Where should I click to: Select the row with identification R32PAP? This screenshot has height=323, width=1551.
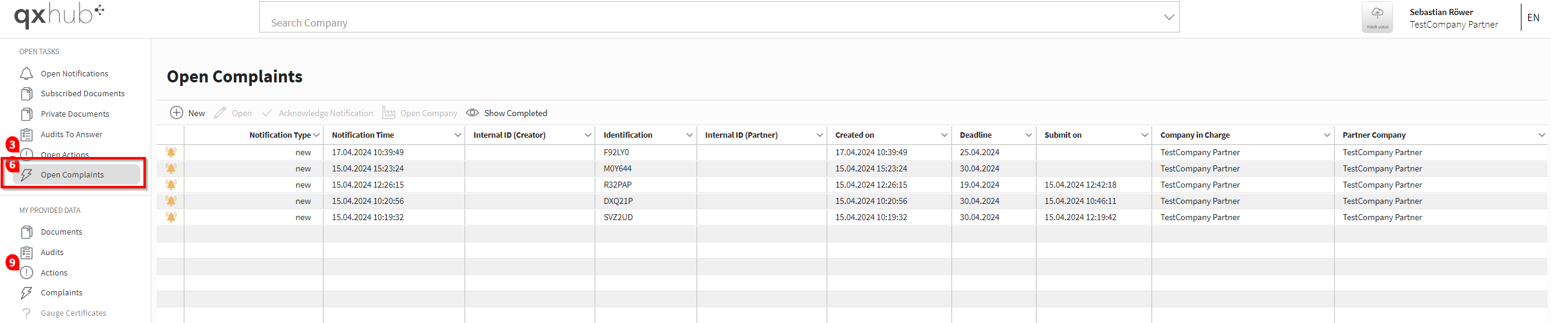(851, 185)
